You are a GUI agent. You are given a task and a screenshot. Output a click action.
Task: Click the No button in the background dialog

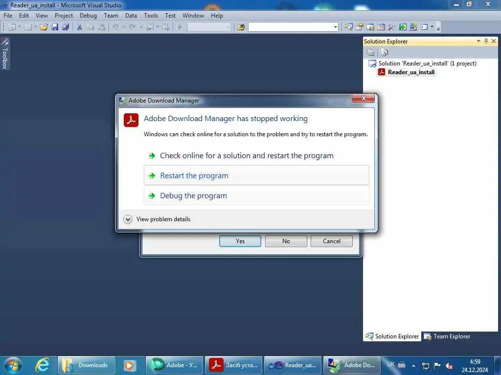tap(286, 241)
